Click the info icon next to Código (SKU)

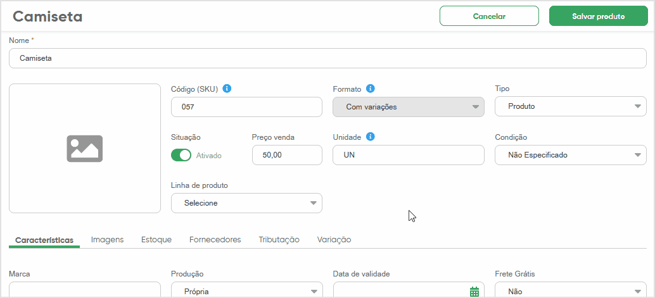pos(227,89)
